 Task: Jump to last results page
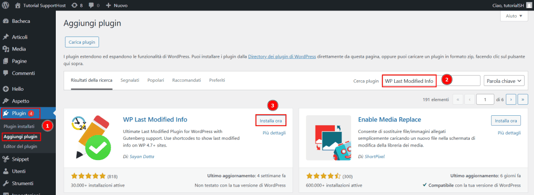point(523,100)
